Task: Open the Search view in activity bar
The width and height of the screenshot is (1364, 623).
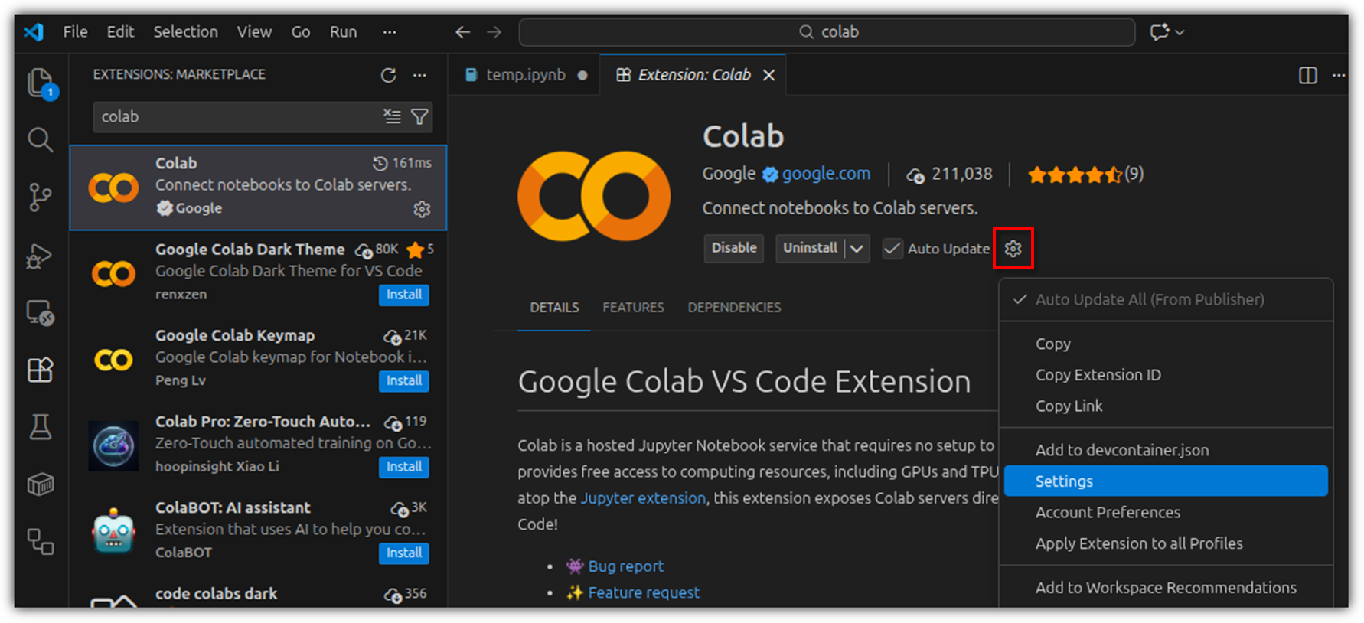Action: (x=41, y=140)
